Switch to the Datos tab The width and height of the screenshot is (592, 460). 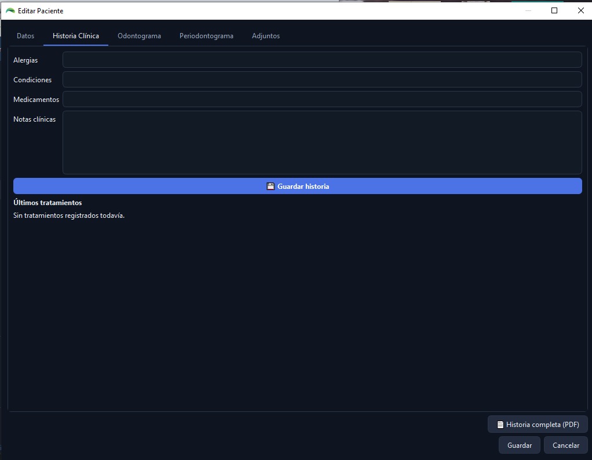click(25, 36)
